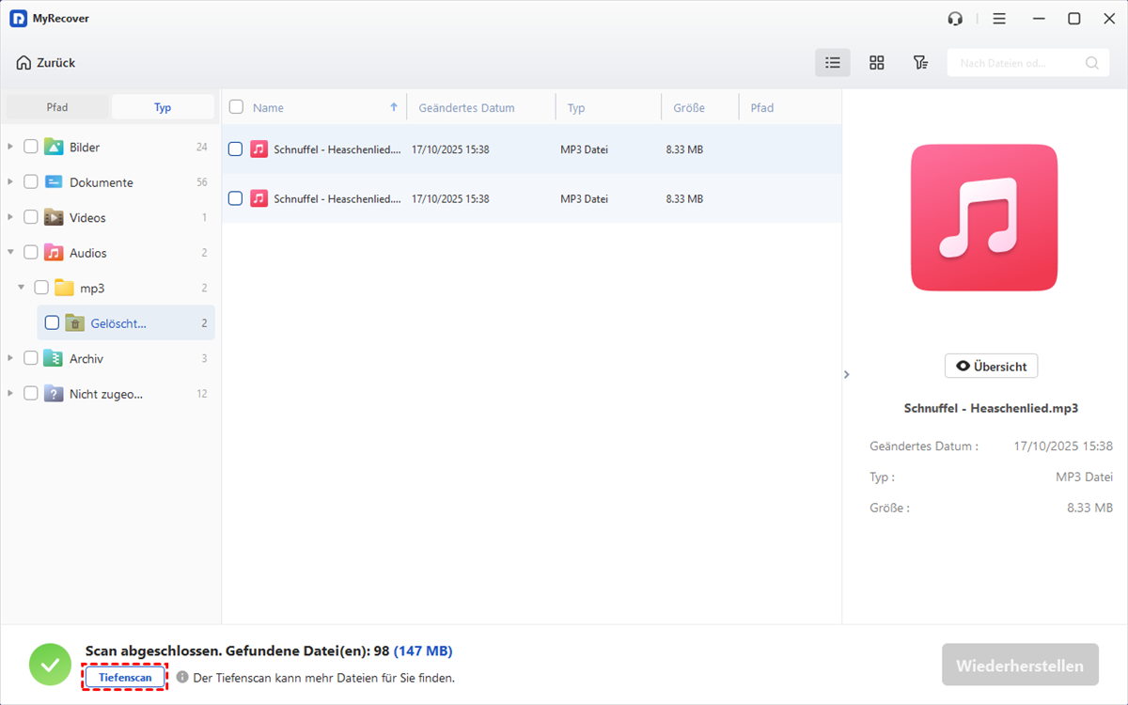Tick the checkbox for the first MP3 file
This screenshot has width=1128, height=705.
(x=236, y=149)
